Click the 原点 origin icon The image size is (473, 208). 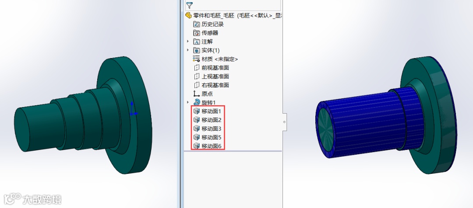click(x=196, y=94)
